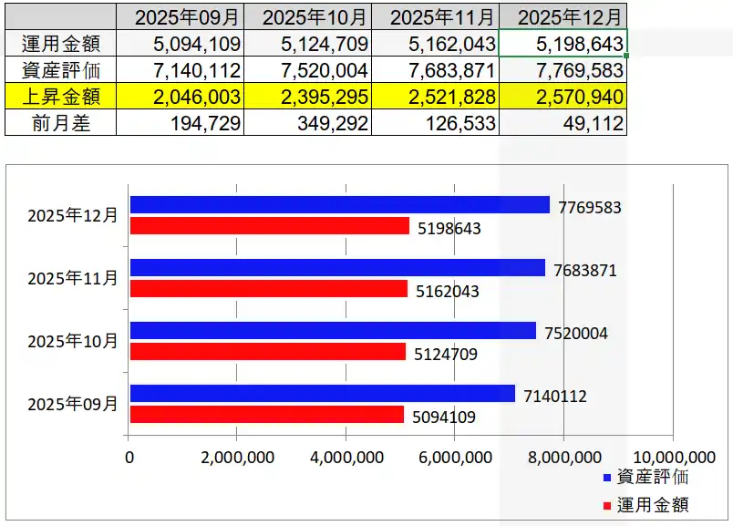The width and height of the screenshot is (733, 526).
Task: Select the 運用金額 cell showing 5,198,643
Action: [563, 44]
